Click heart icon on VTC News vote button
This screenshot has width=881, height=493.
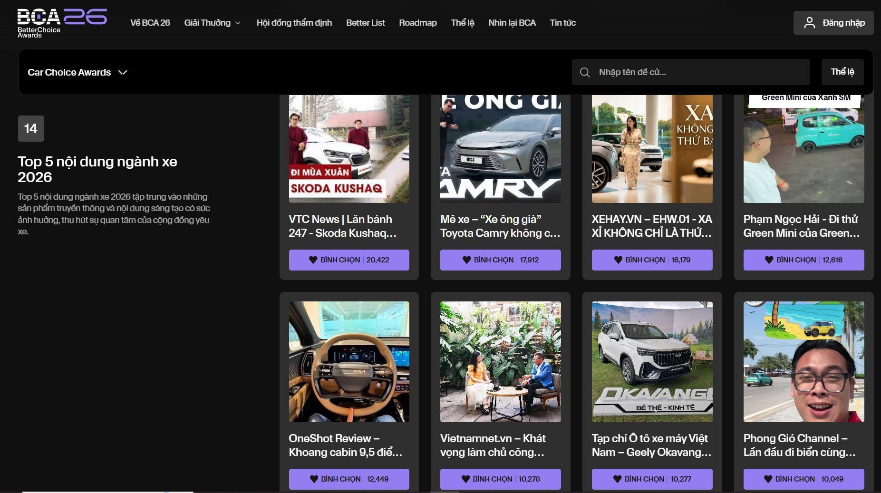(x=313, y=260)
